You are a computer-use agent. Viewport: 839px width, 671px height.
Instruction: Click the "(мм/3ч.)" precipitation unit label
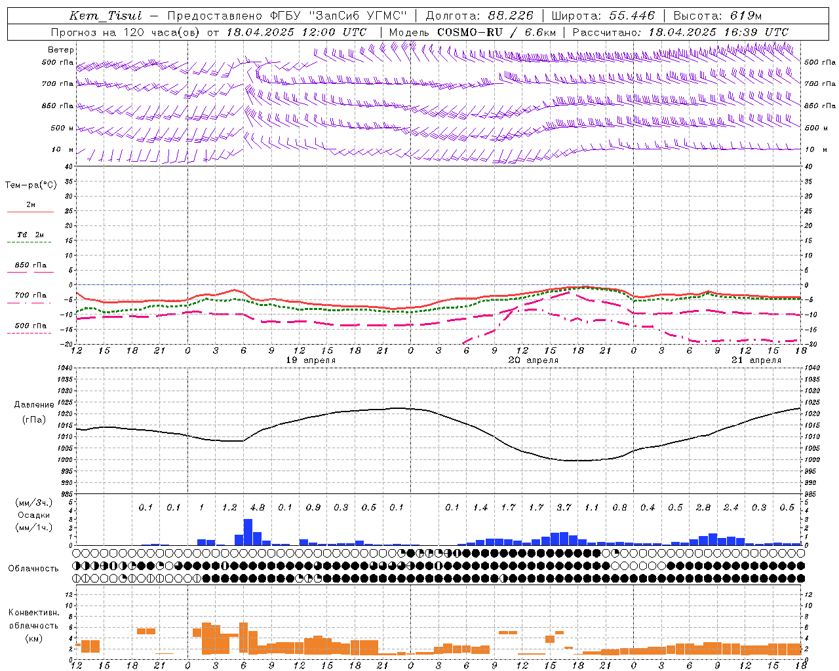34,503
